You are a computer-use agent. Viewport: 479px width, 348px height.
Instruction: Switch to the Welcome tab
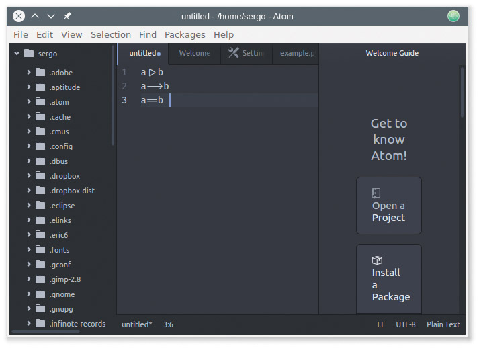[195, 54]
